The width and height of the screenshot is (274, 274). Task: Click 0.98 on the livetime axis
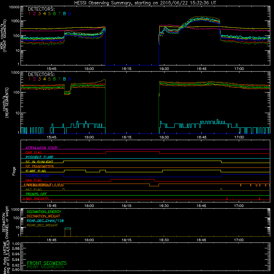pos(16,249)
